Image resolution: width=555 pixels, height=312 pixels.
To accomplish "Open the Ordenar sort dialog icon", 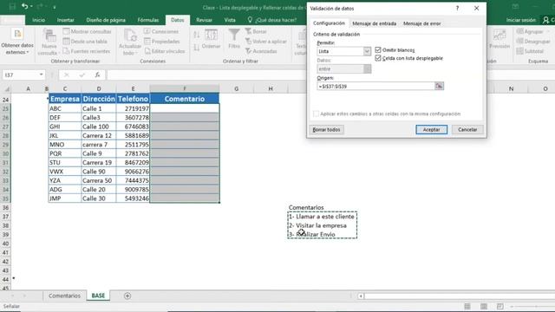I will (x=212, y=35).
